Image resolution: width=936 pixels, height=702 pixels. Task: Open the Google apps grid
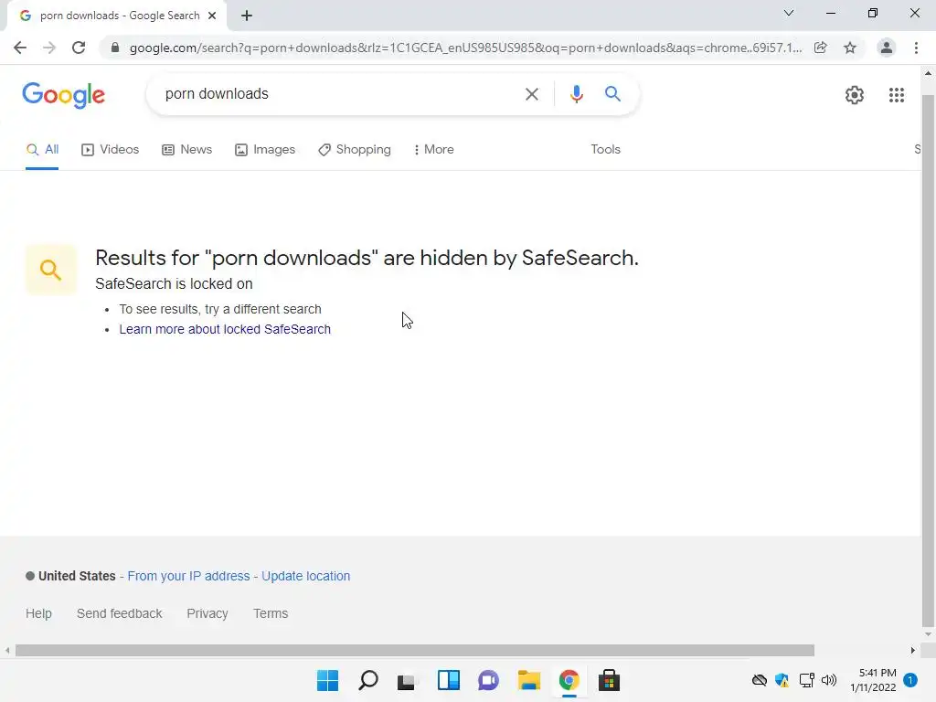click(x=897, y=95)
